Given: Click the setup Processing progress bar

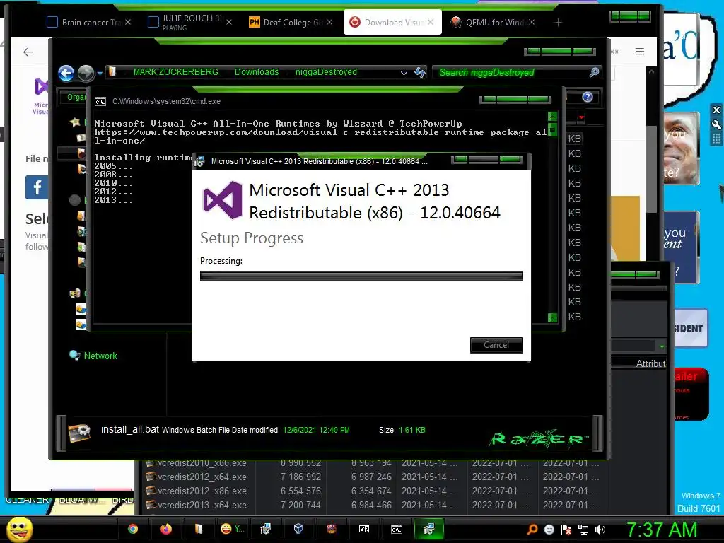Looking at the screenshot, I should coord(361,276).
